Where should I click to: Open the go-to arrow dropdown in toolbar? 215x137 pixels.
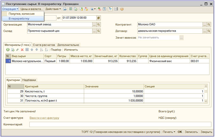[x=93, y=9]
